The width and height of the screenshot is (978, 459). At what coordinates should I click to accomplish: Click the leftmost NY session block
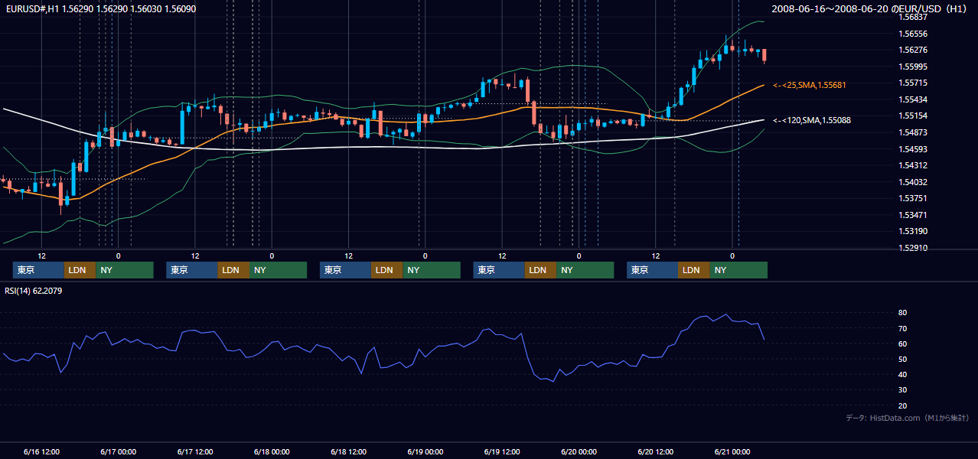coord(124,270)
